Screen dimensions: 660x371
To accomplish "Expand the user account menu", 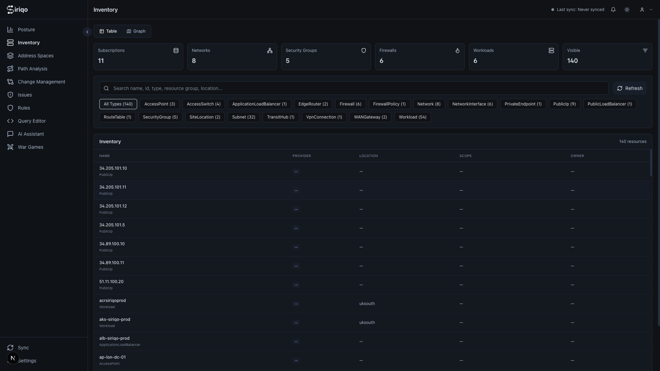I will (646, 10).
